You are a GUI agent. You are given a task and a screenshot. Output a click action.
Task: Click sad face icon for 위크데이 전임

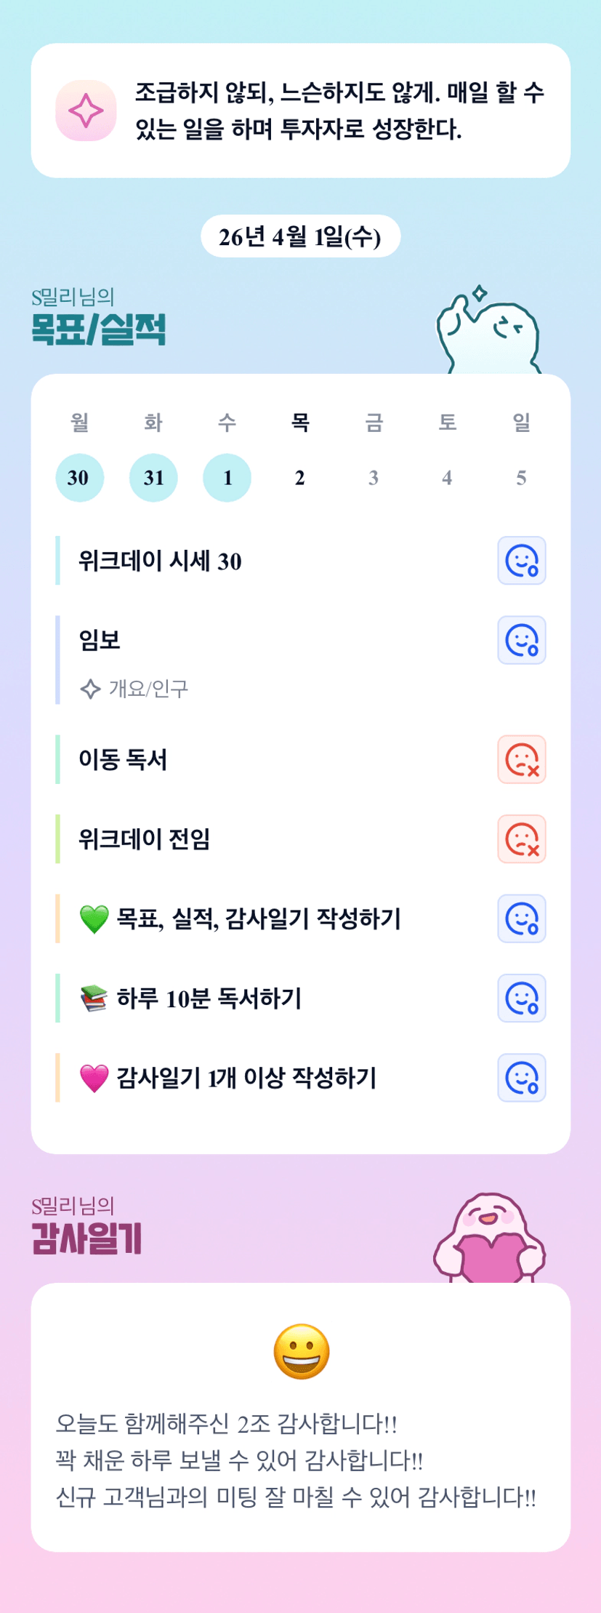pos(521,839)
